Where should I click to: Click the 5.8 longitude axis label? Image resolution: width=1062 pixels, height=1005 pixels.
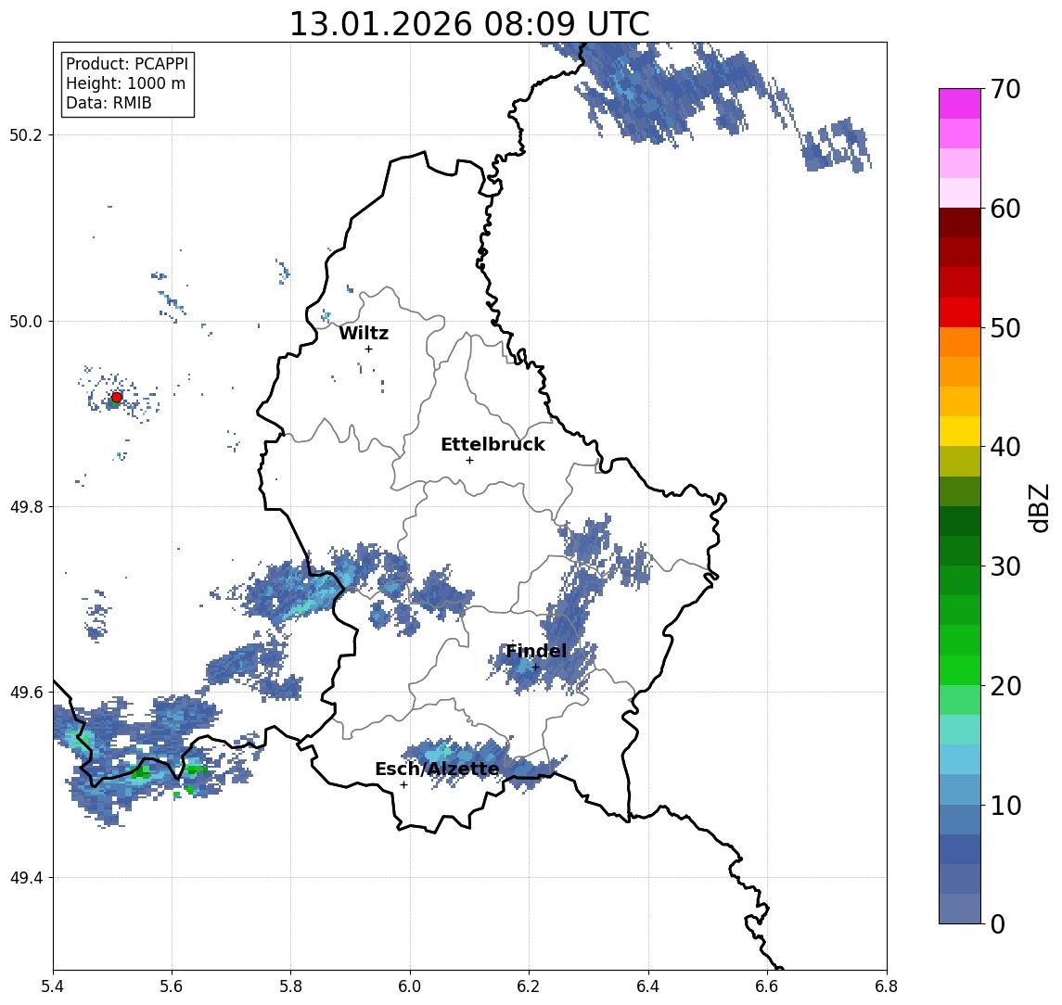click(x=290, y=986)
